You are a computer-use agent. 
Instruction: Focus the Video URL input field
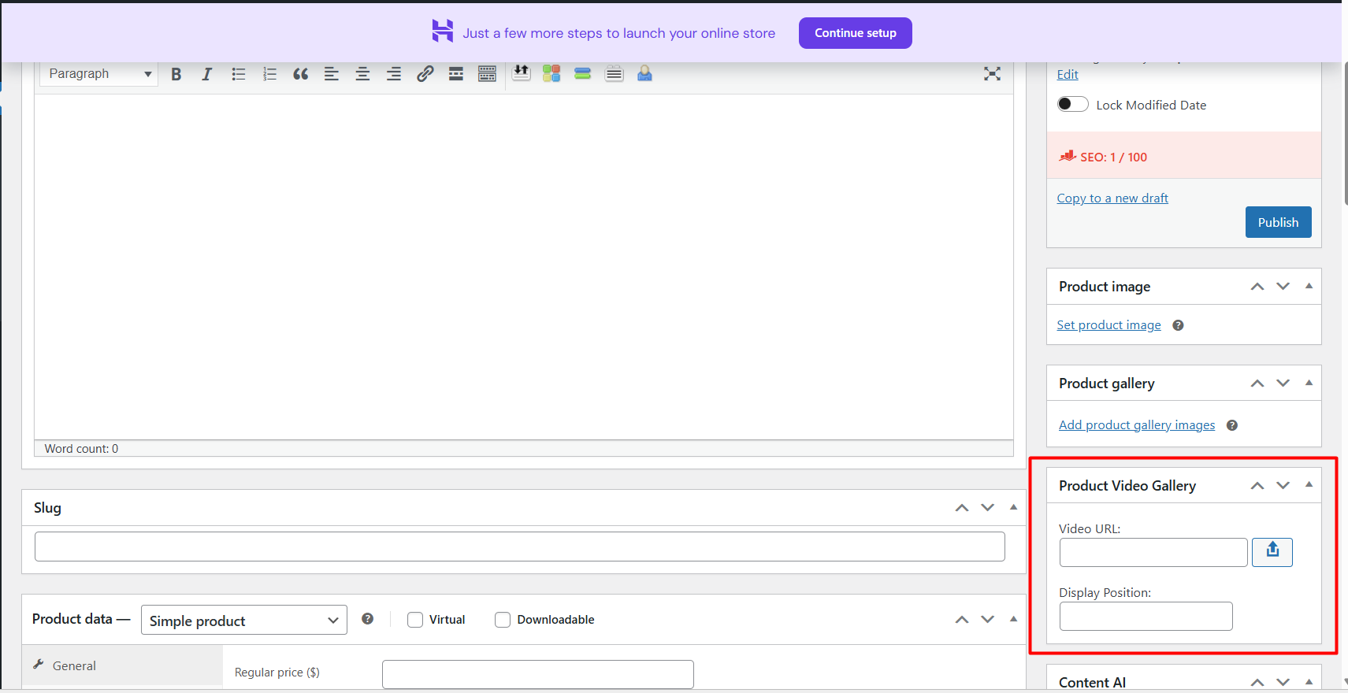(1153, 553)
